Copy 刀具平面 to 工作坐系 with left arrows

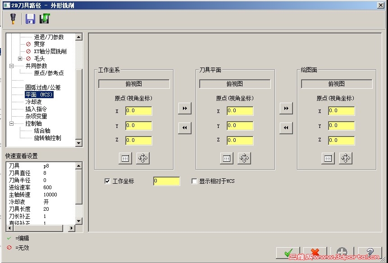[185, 128]
